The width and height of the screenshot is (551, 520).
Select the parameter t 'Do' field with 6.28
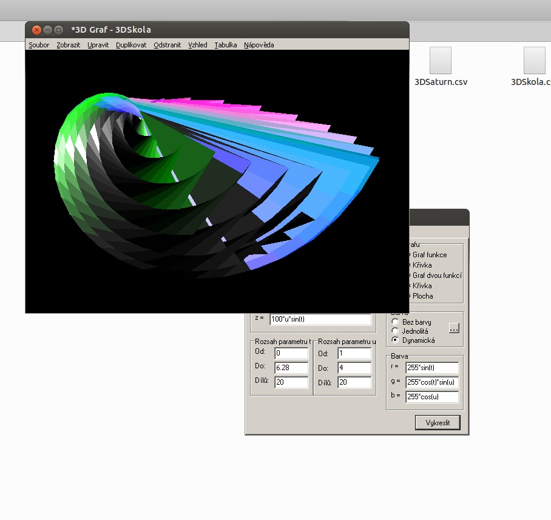pyautogui.click(x=291, y=368)
